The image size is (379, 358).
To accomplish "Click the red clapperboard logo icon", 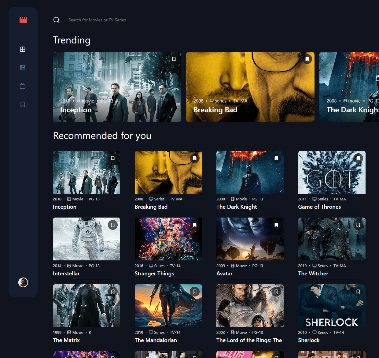I will coord(23,20).
